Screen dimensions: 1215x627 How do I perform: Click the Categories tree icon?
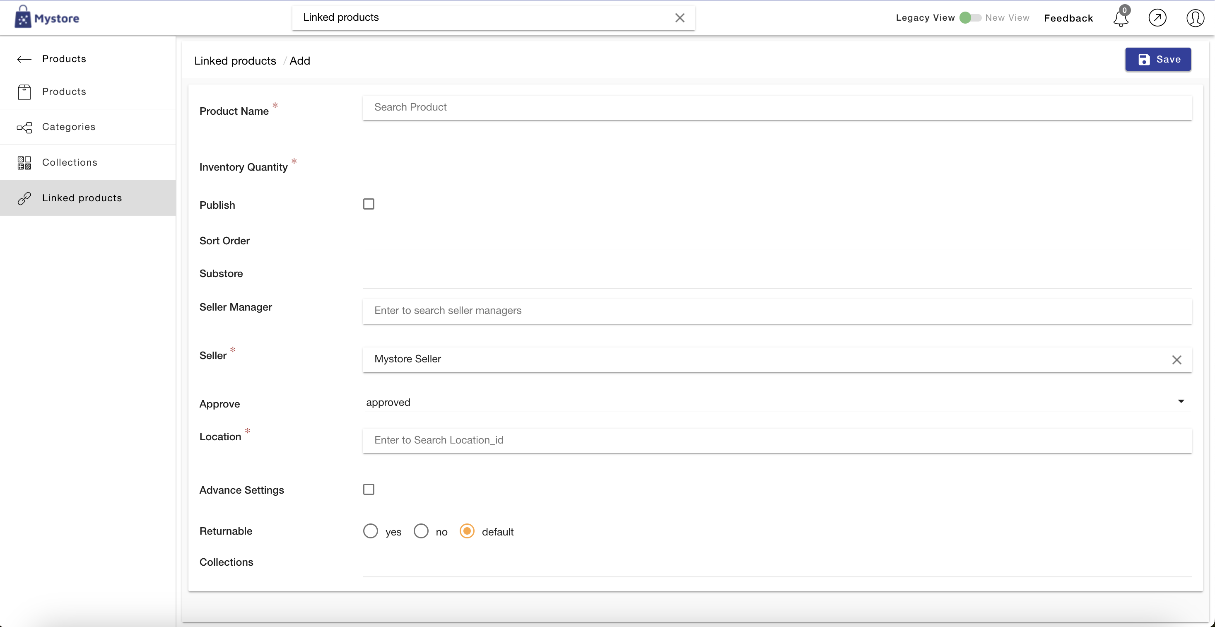click(x=24, y=127)
